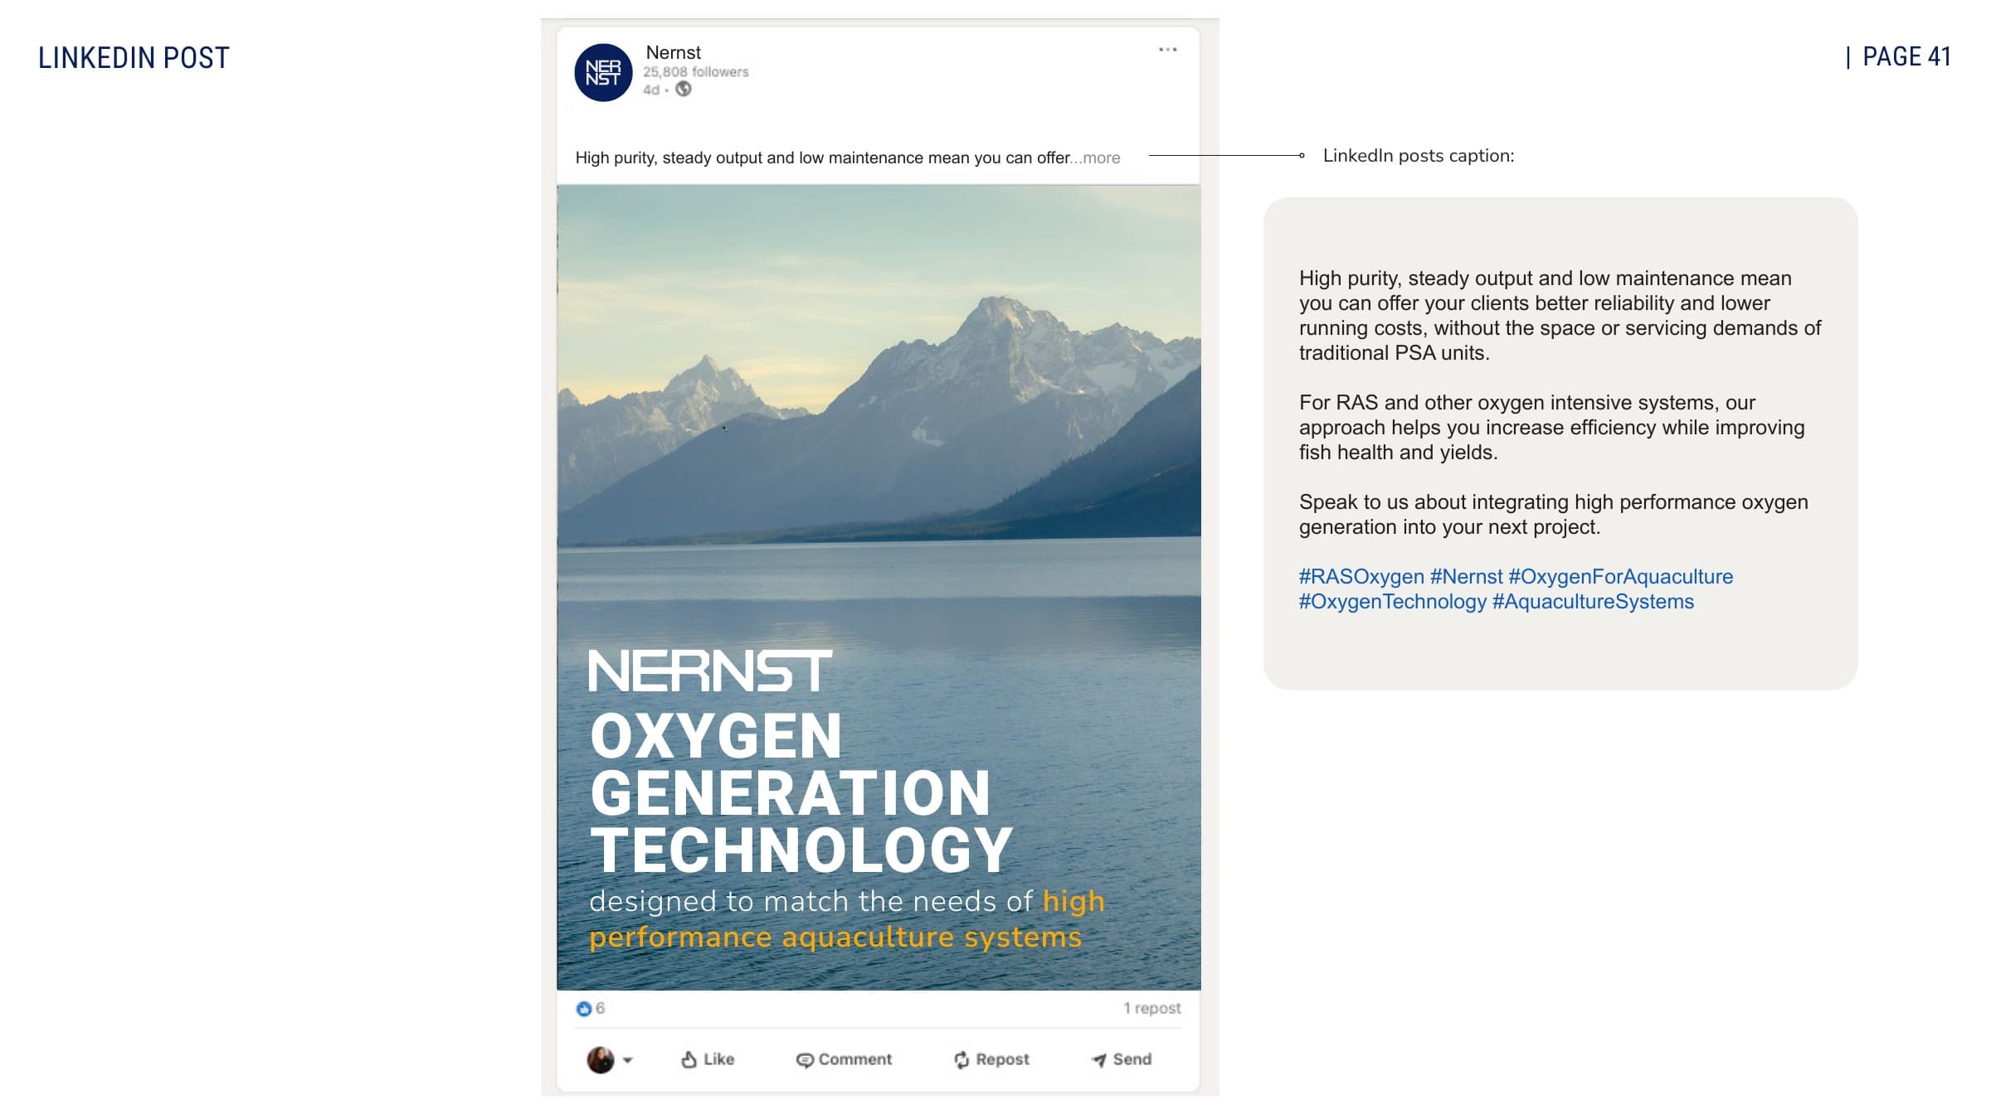This screenshot has width=1991, height=1119.
Task: Click 'OXYGEN GENERATION TECHNOLOGY' headline on image
Action: 801,792
